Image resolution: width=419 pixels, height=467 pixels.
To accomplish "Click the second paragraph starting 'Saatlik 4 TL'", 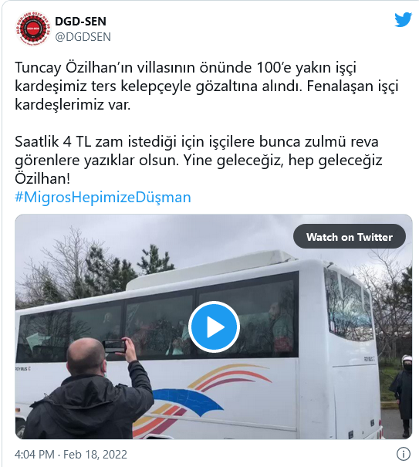I will point(198,160).
